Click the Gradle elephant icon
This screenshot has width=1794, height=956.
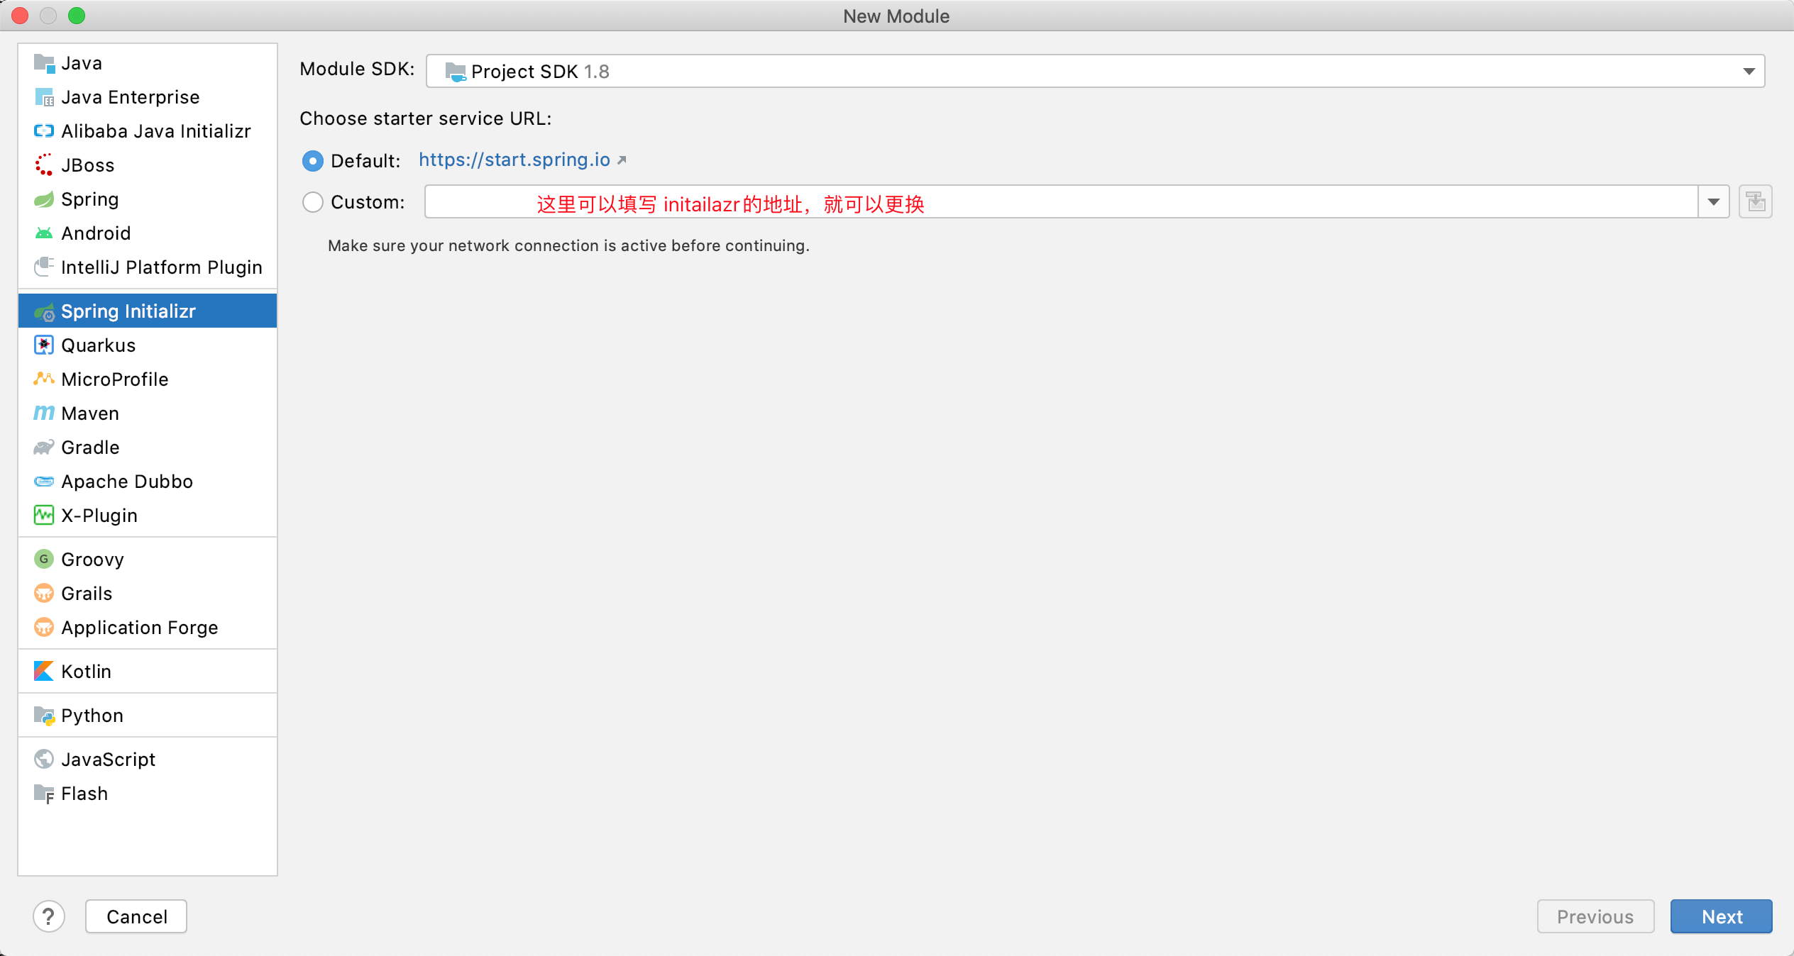44,448
